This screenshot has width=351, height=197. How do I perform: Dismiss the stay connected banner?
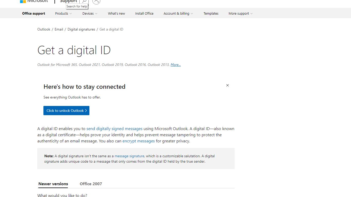pos(227,85)
